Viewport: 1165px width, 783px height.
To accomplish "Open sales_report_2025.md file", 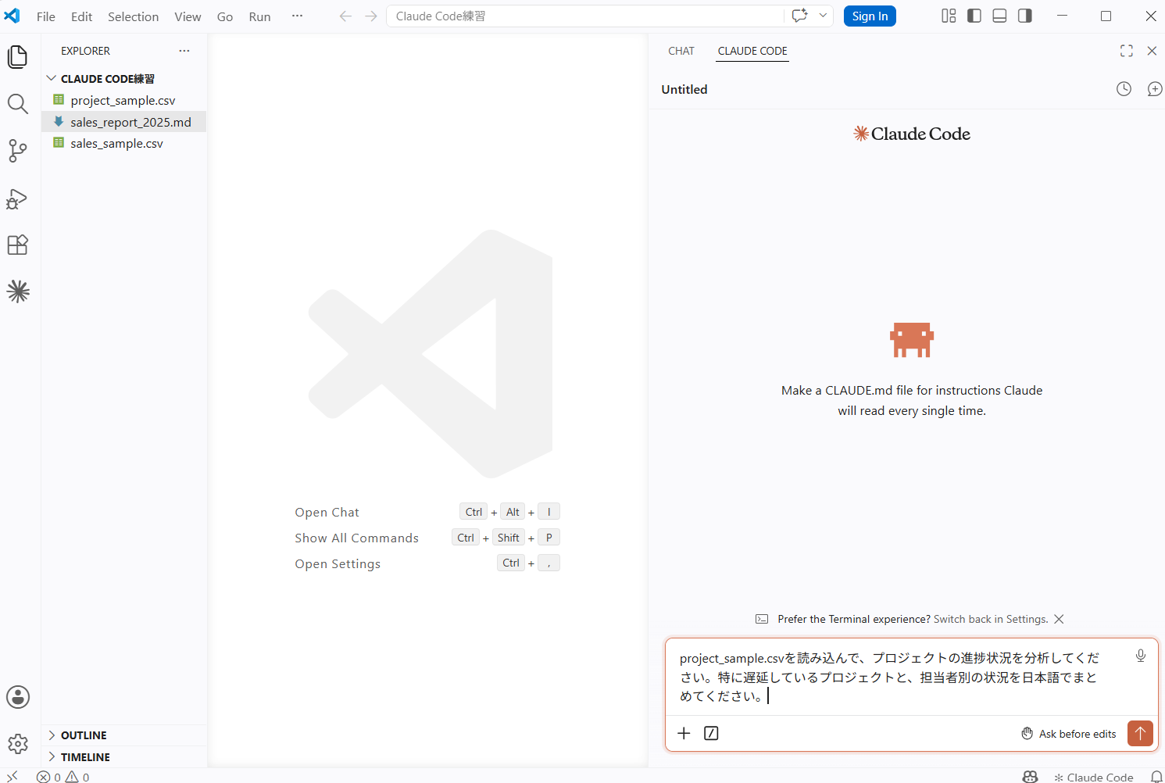I will [123, 122].
